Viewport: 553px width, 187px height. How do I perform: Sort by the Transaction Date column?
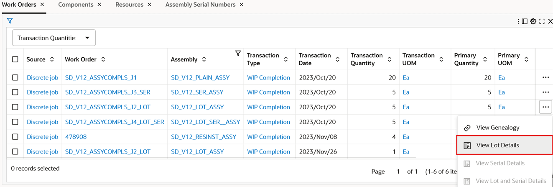(338, 59)
